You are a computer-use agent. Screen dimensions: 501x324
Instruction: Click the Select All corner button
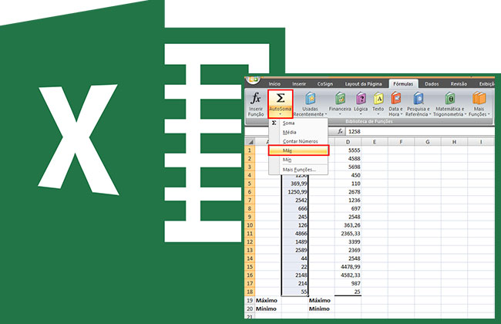[x=250, y=142]
